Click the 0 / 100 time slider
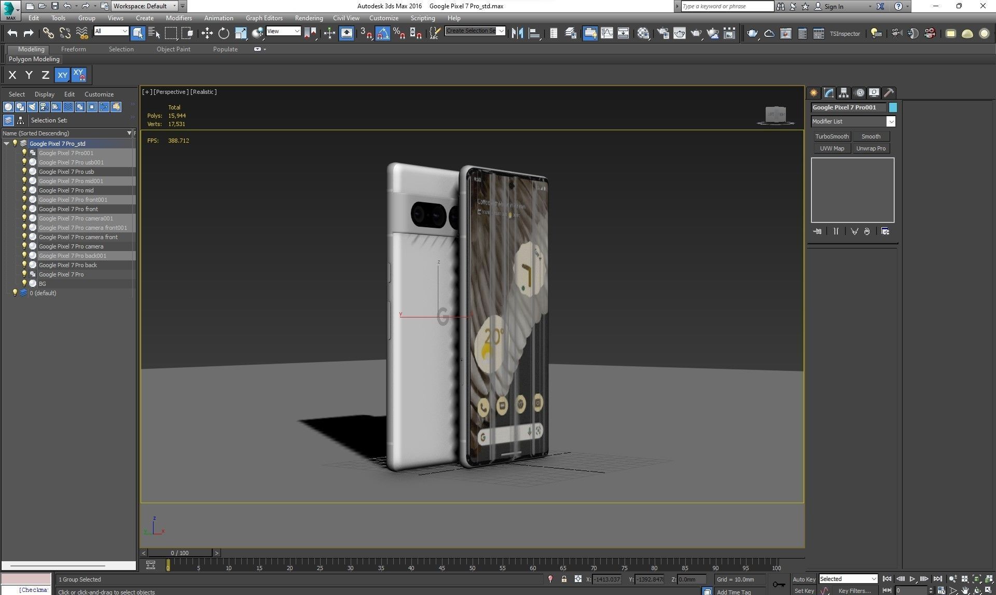 [180, 553]
